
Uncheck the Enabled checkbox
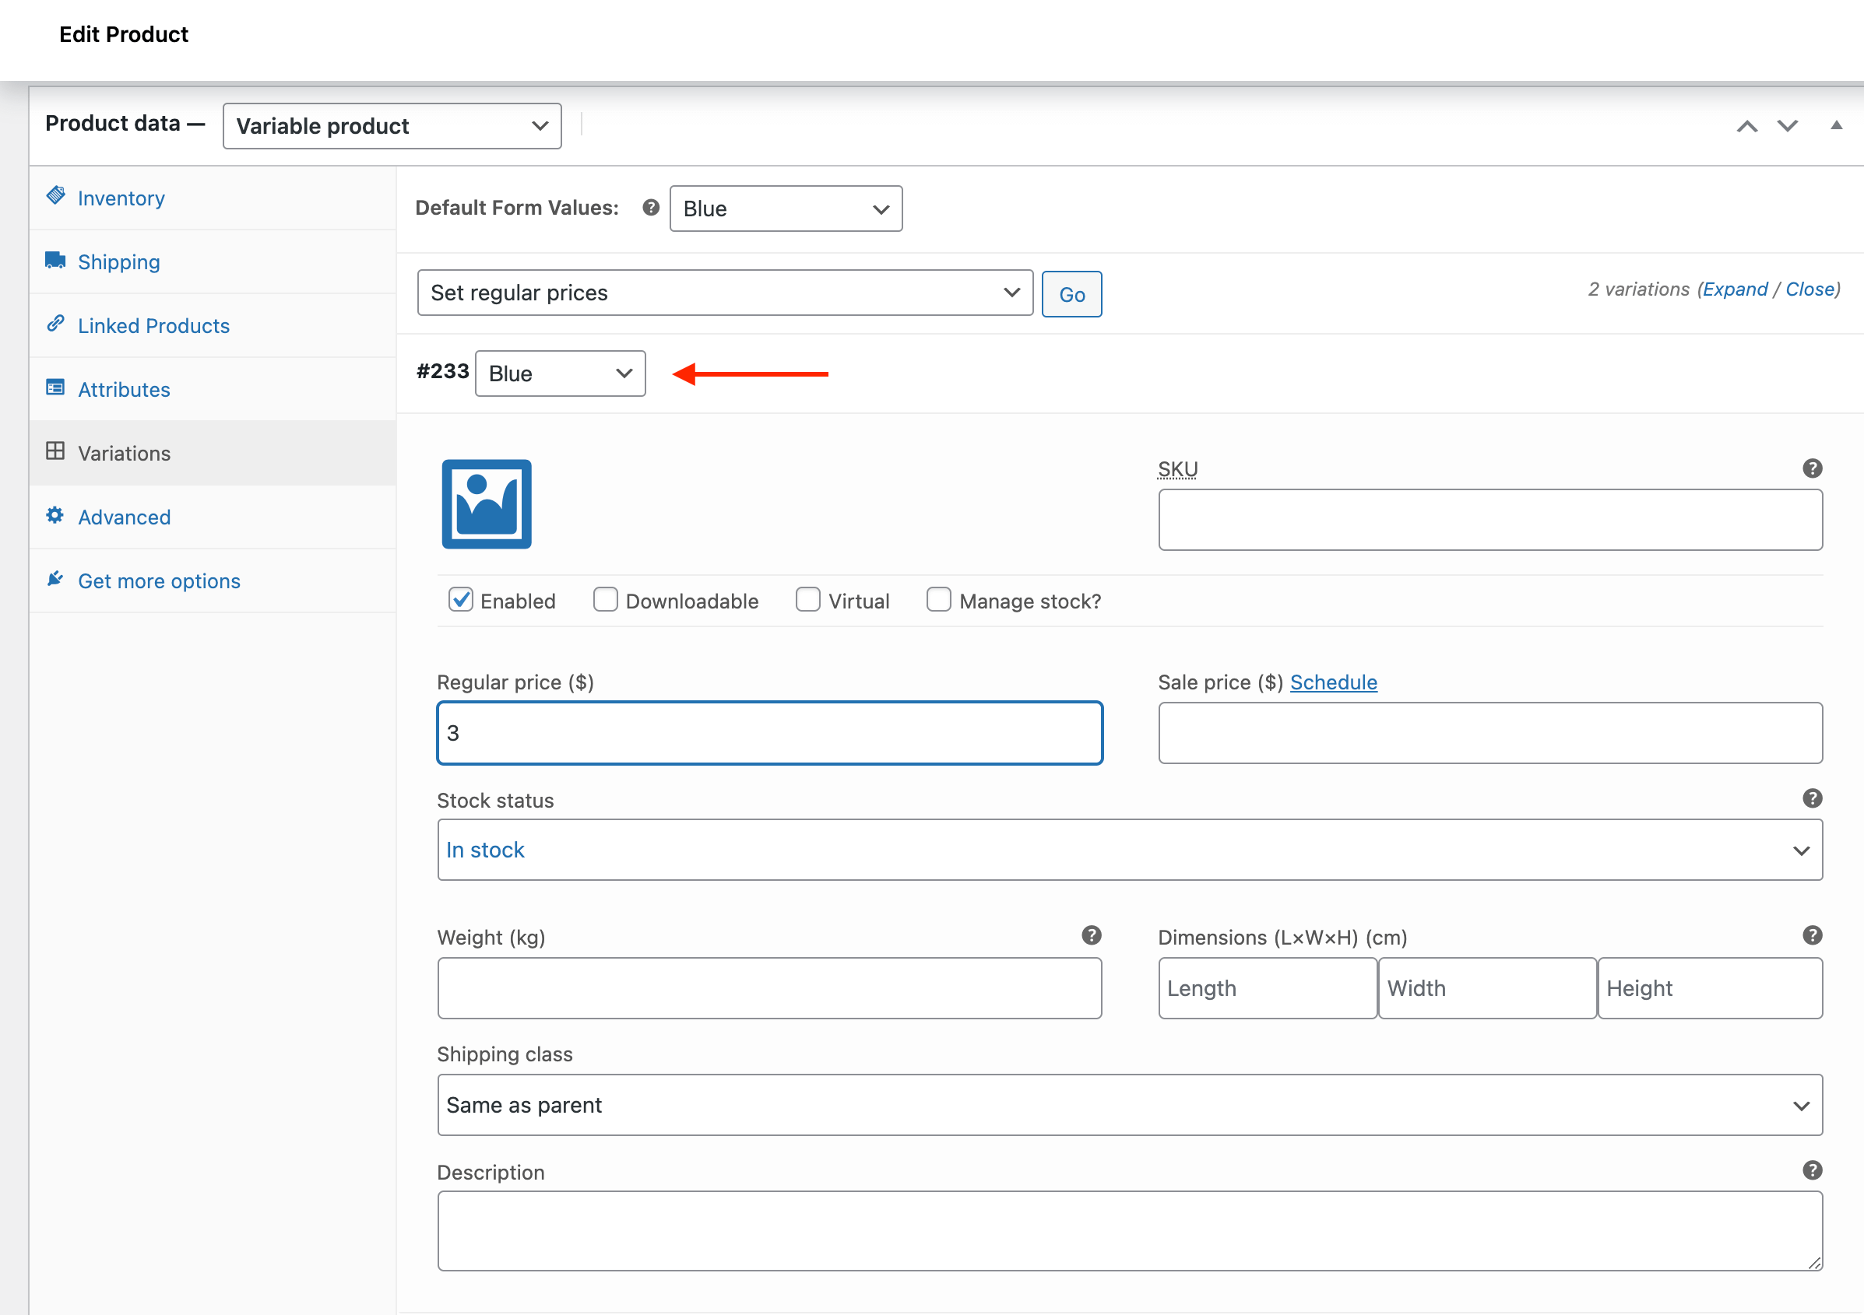coord(460,599)
